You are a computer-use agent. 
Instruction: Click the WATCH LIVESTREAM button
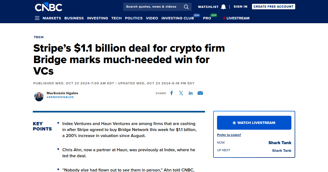(x=254, y=123)
